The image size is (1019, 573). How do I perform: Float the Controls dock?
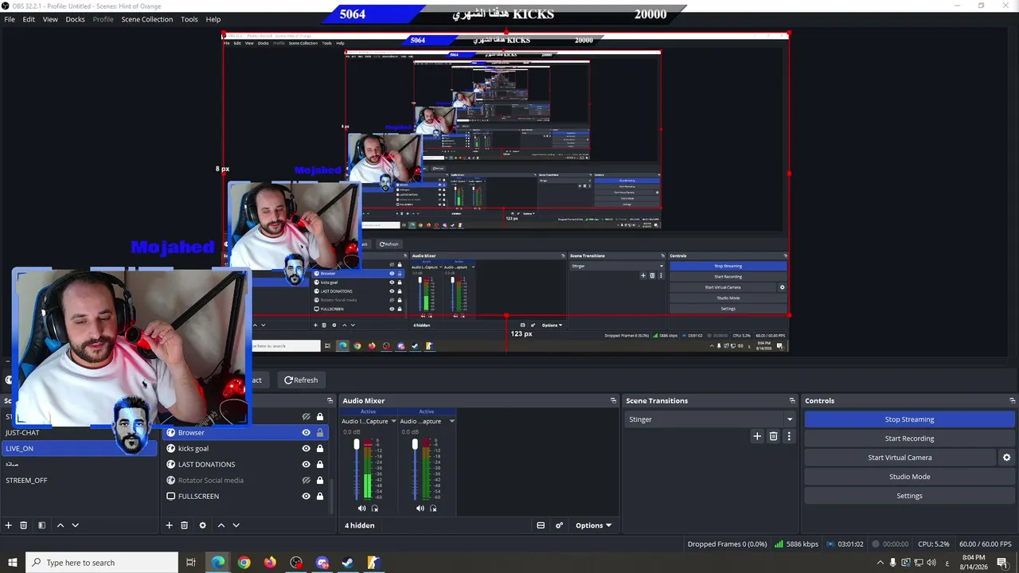[x=1013, y=401]
